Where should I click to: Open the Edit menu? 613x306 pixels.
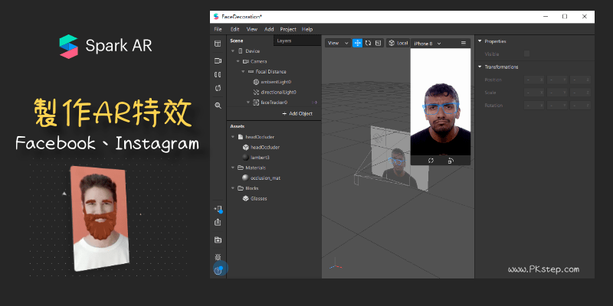tap(234, 29)
